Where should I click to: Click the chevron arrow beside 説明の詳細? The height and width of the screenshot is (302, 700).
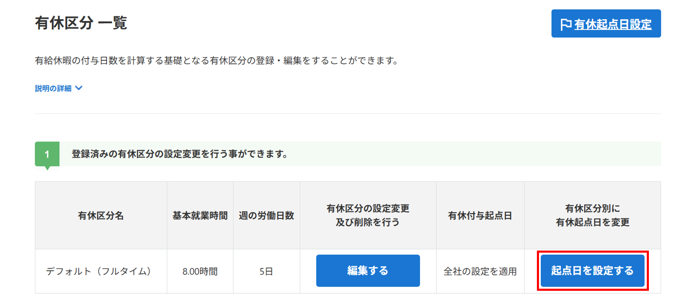click(79, 88)
